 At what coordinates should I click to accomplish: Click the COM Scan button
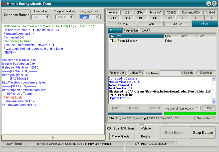click(x=114, y=128)
